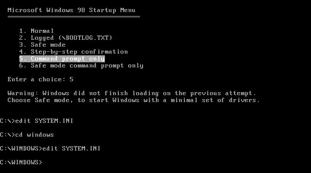Image resolution: width=311 pixels, height=173 pixels.
Task: Click the Microsoft Windows 98 Startup Menu title
Action: coord(72,10)
